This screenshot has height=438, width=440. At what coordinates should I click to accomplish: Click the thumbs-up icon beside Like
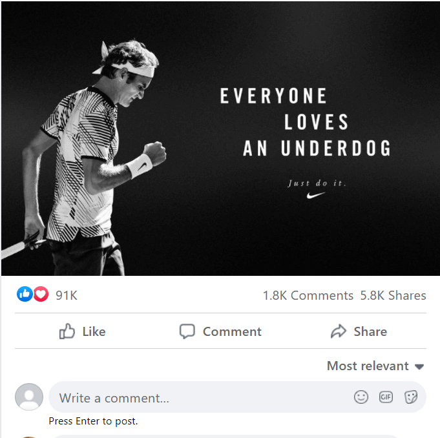[67, 331]
